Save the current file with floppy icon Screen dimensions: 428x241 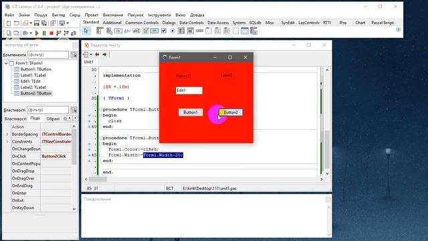[36, 23]
